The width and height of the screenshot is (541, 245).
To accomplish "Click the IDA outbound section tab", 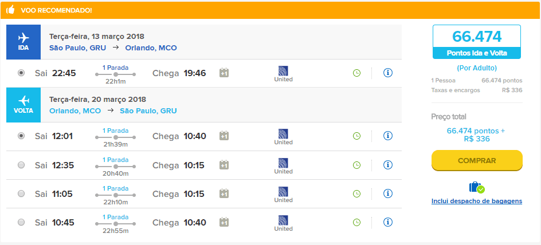I will click(23, 42).
